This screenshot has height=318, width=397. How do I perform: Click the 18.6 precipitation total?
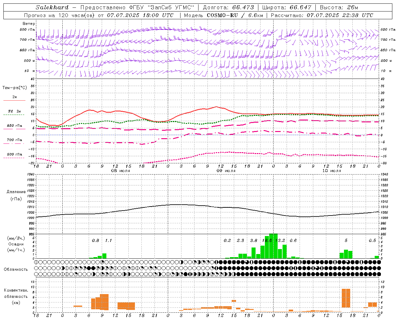click(267, 240)
